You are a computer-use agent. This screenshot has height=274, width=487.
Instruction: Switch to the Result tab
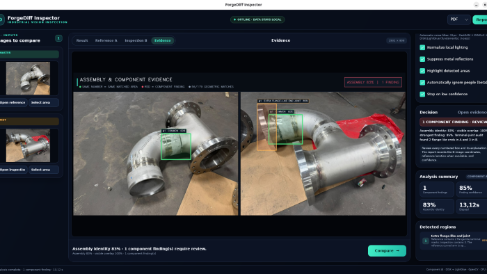tap(82, 40)
